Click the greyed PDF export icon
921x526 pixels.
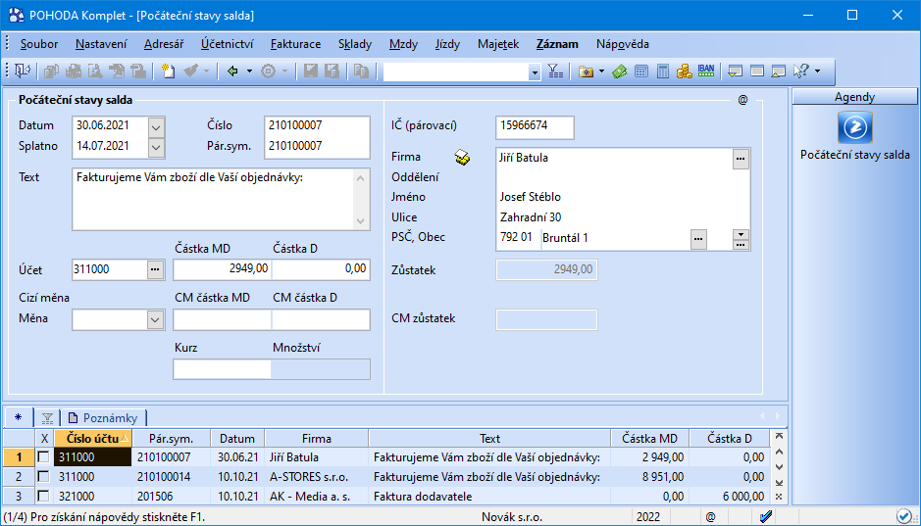[117, 72]
